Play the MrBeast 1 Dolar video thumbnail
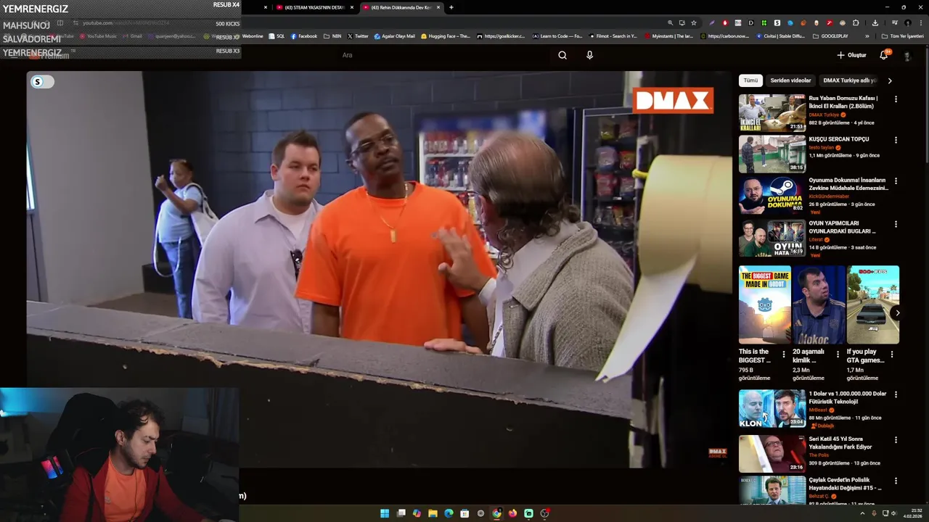 pyautogui.click(x=772, y=408)
